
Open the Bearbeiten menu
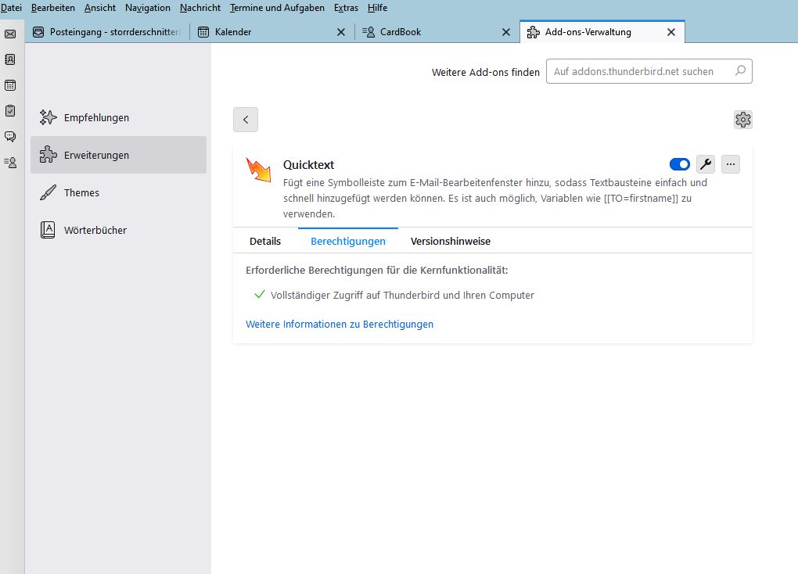click(x=53, y=8)
